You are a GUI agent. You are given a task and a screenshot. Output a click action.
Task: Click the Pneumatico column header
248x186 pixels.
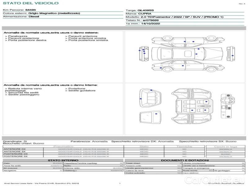pos(63,146)
